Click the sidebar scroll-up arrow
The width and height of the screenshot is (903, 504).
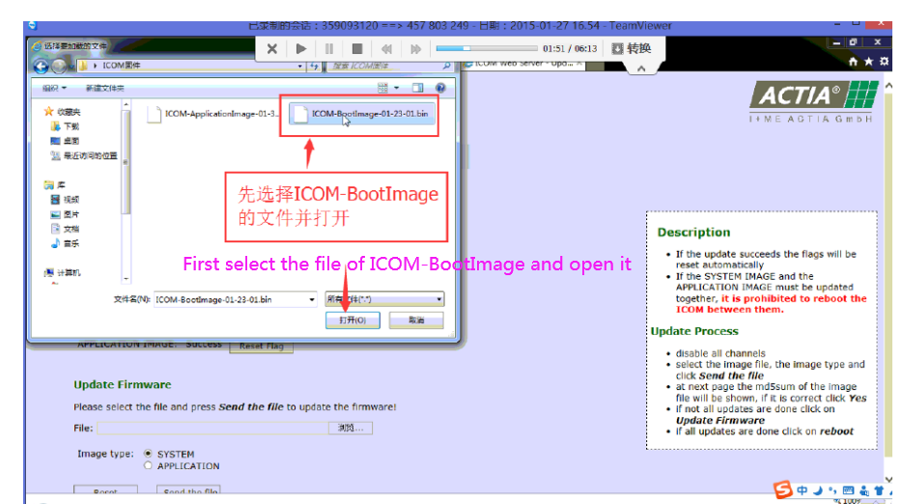[x=126, y=105]
